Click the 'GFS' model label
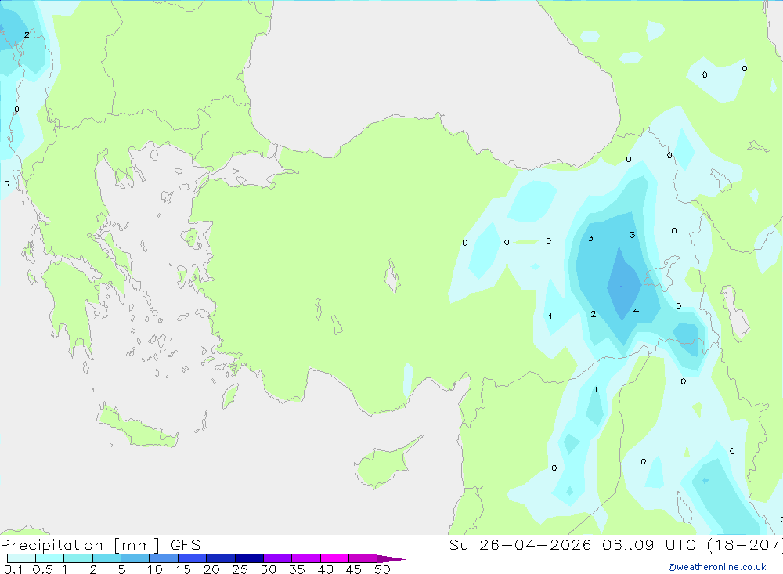The image size is (783, 574). [186, 545]
